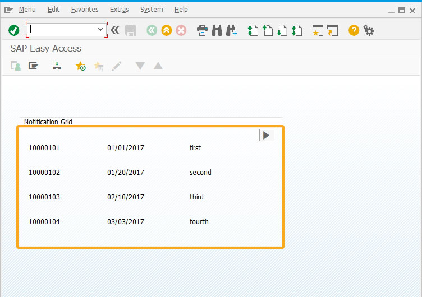Generate a shortcut icon
The height and width of the screenshot is (297, 422).
[x=332, y=30]
